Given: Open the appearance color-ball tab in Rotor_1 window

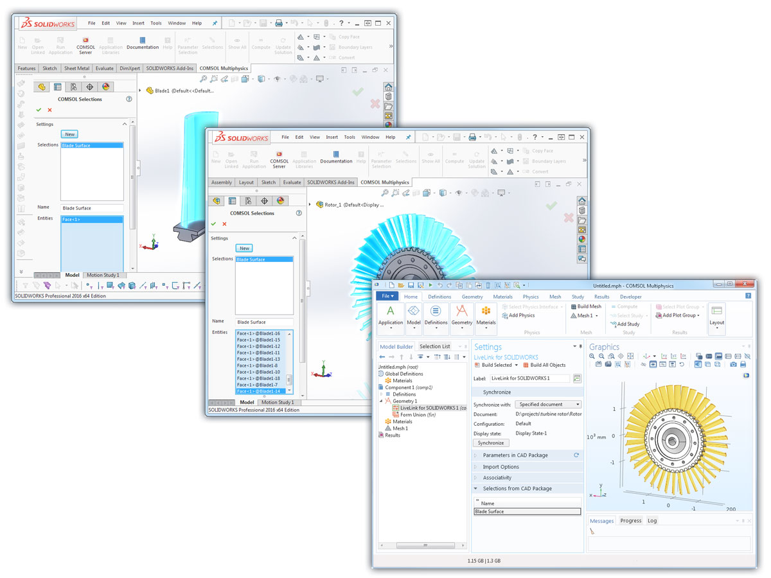Looking at the screenshot, I should pyautogui.click(x=280, y=201).
